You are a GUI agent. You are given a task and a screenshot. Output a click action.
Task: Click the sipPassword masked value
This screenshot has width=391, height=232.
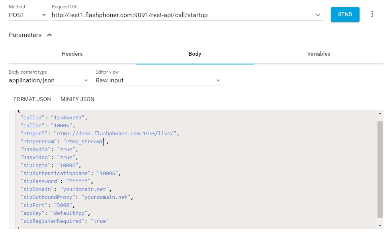click(78, 181)
